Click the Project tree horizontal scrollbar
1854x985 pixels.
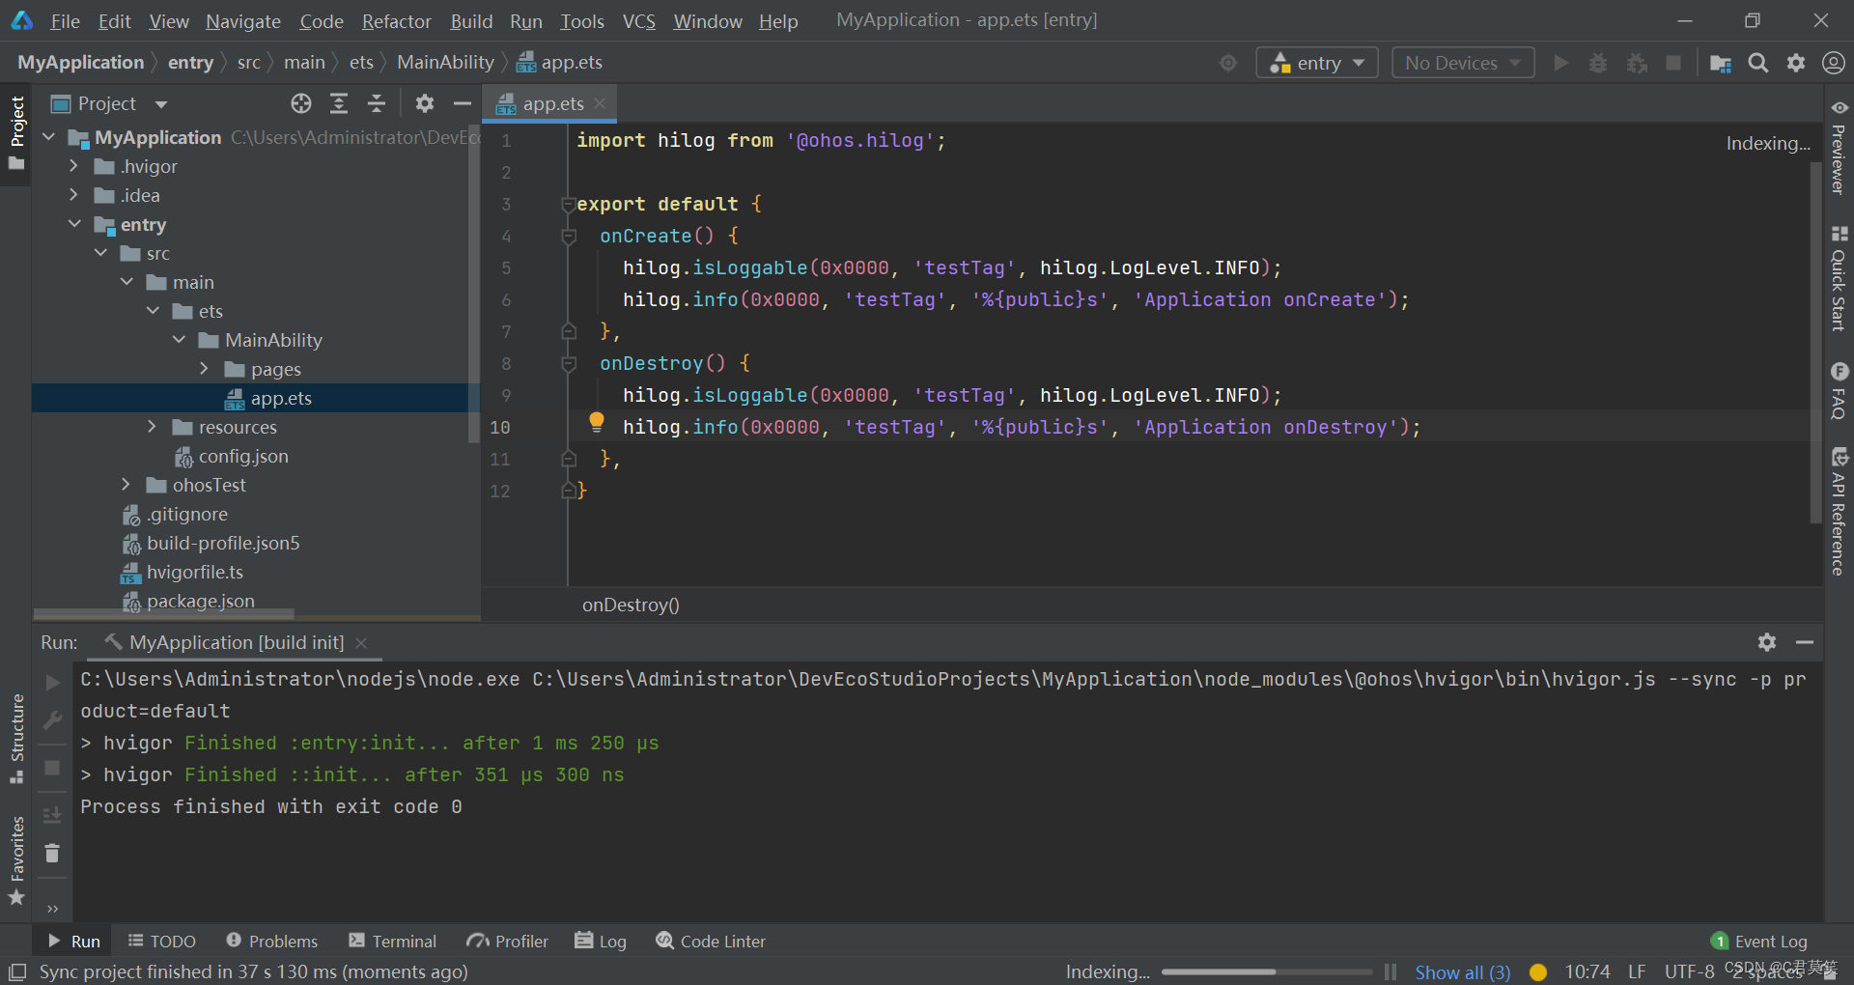[164, 613]
